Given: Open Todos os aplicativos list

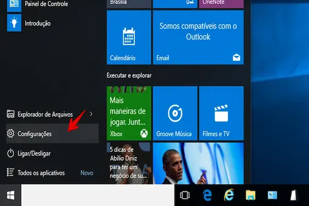Looking at the screenshot, I should [41, 173].
